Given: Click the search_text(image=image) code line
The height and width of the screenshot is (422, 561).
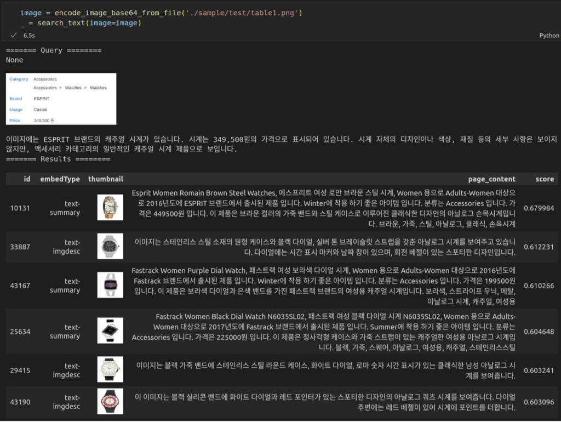Looking at the screenshot, I should tap(81, 23).
